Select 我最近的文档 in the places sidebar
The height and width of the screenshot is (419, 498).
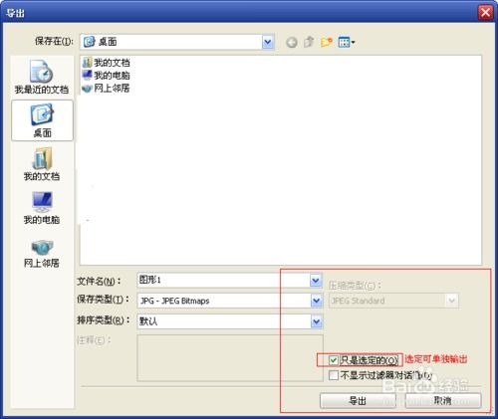tap(42, 77)
